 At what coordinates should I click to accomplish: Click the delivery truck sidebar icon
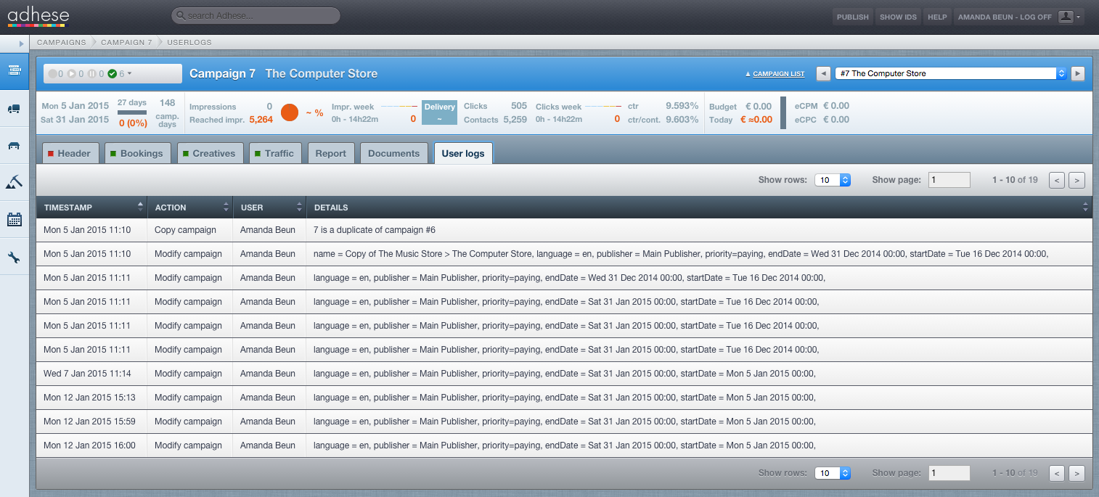14,109
